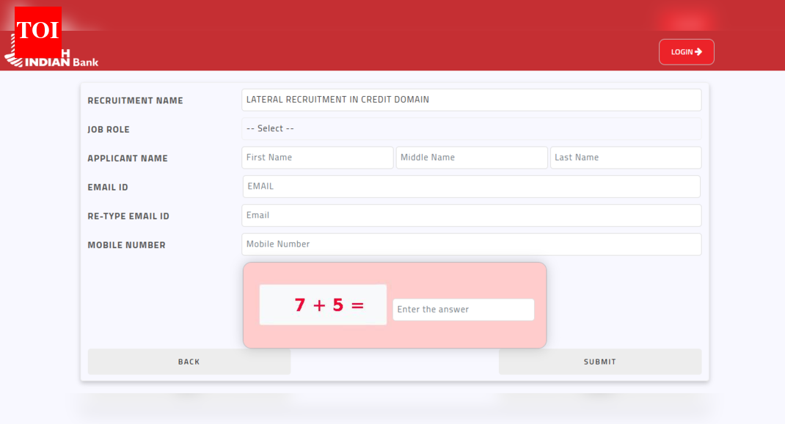Open the Job Role dropdown
Image resolution: width=785 pixels, height=424 pixels.
click(x=471, y=128)
